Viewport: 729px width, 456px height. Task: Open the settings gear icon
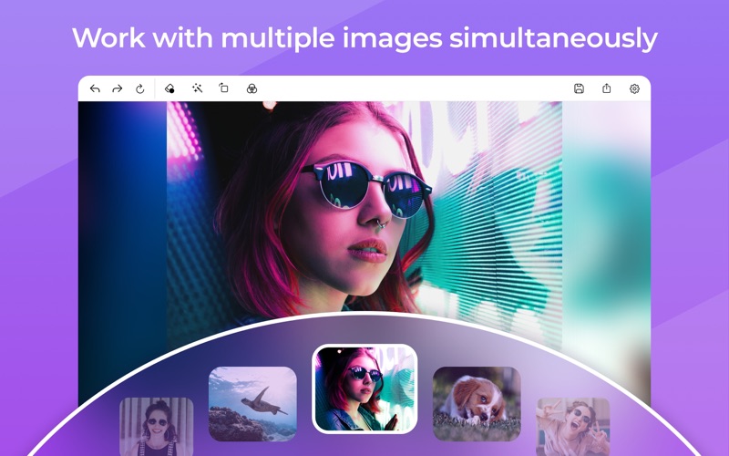click(x=634, y=88)
